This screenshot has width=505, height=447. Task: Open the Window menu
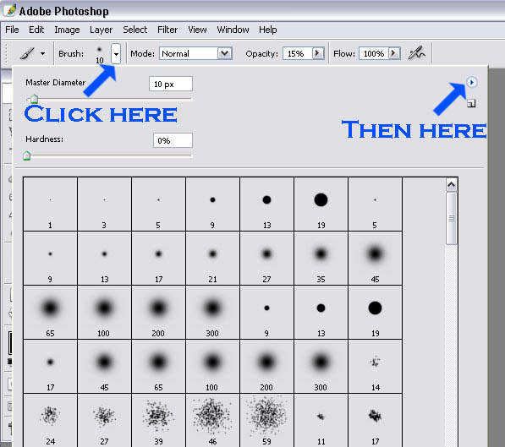[233, 30]
